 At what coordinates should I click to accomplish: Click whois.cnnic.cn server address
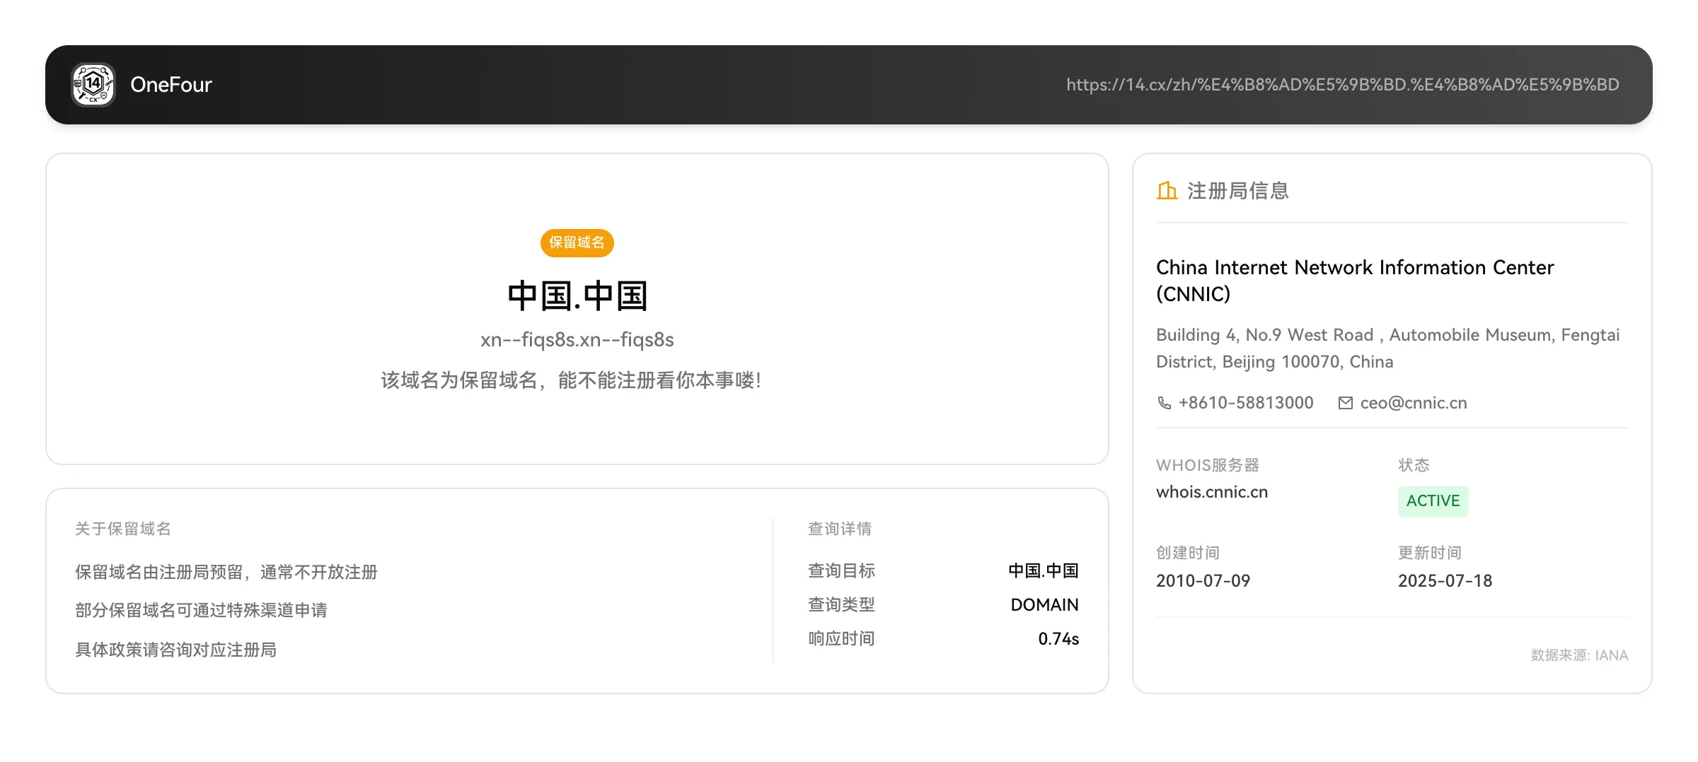pos(1212,492)
